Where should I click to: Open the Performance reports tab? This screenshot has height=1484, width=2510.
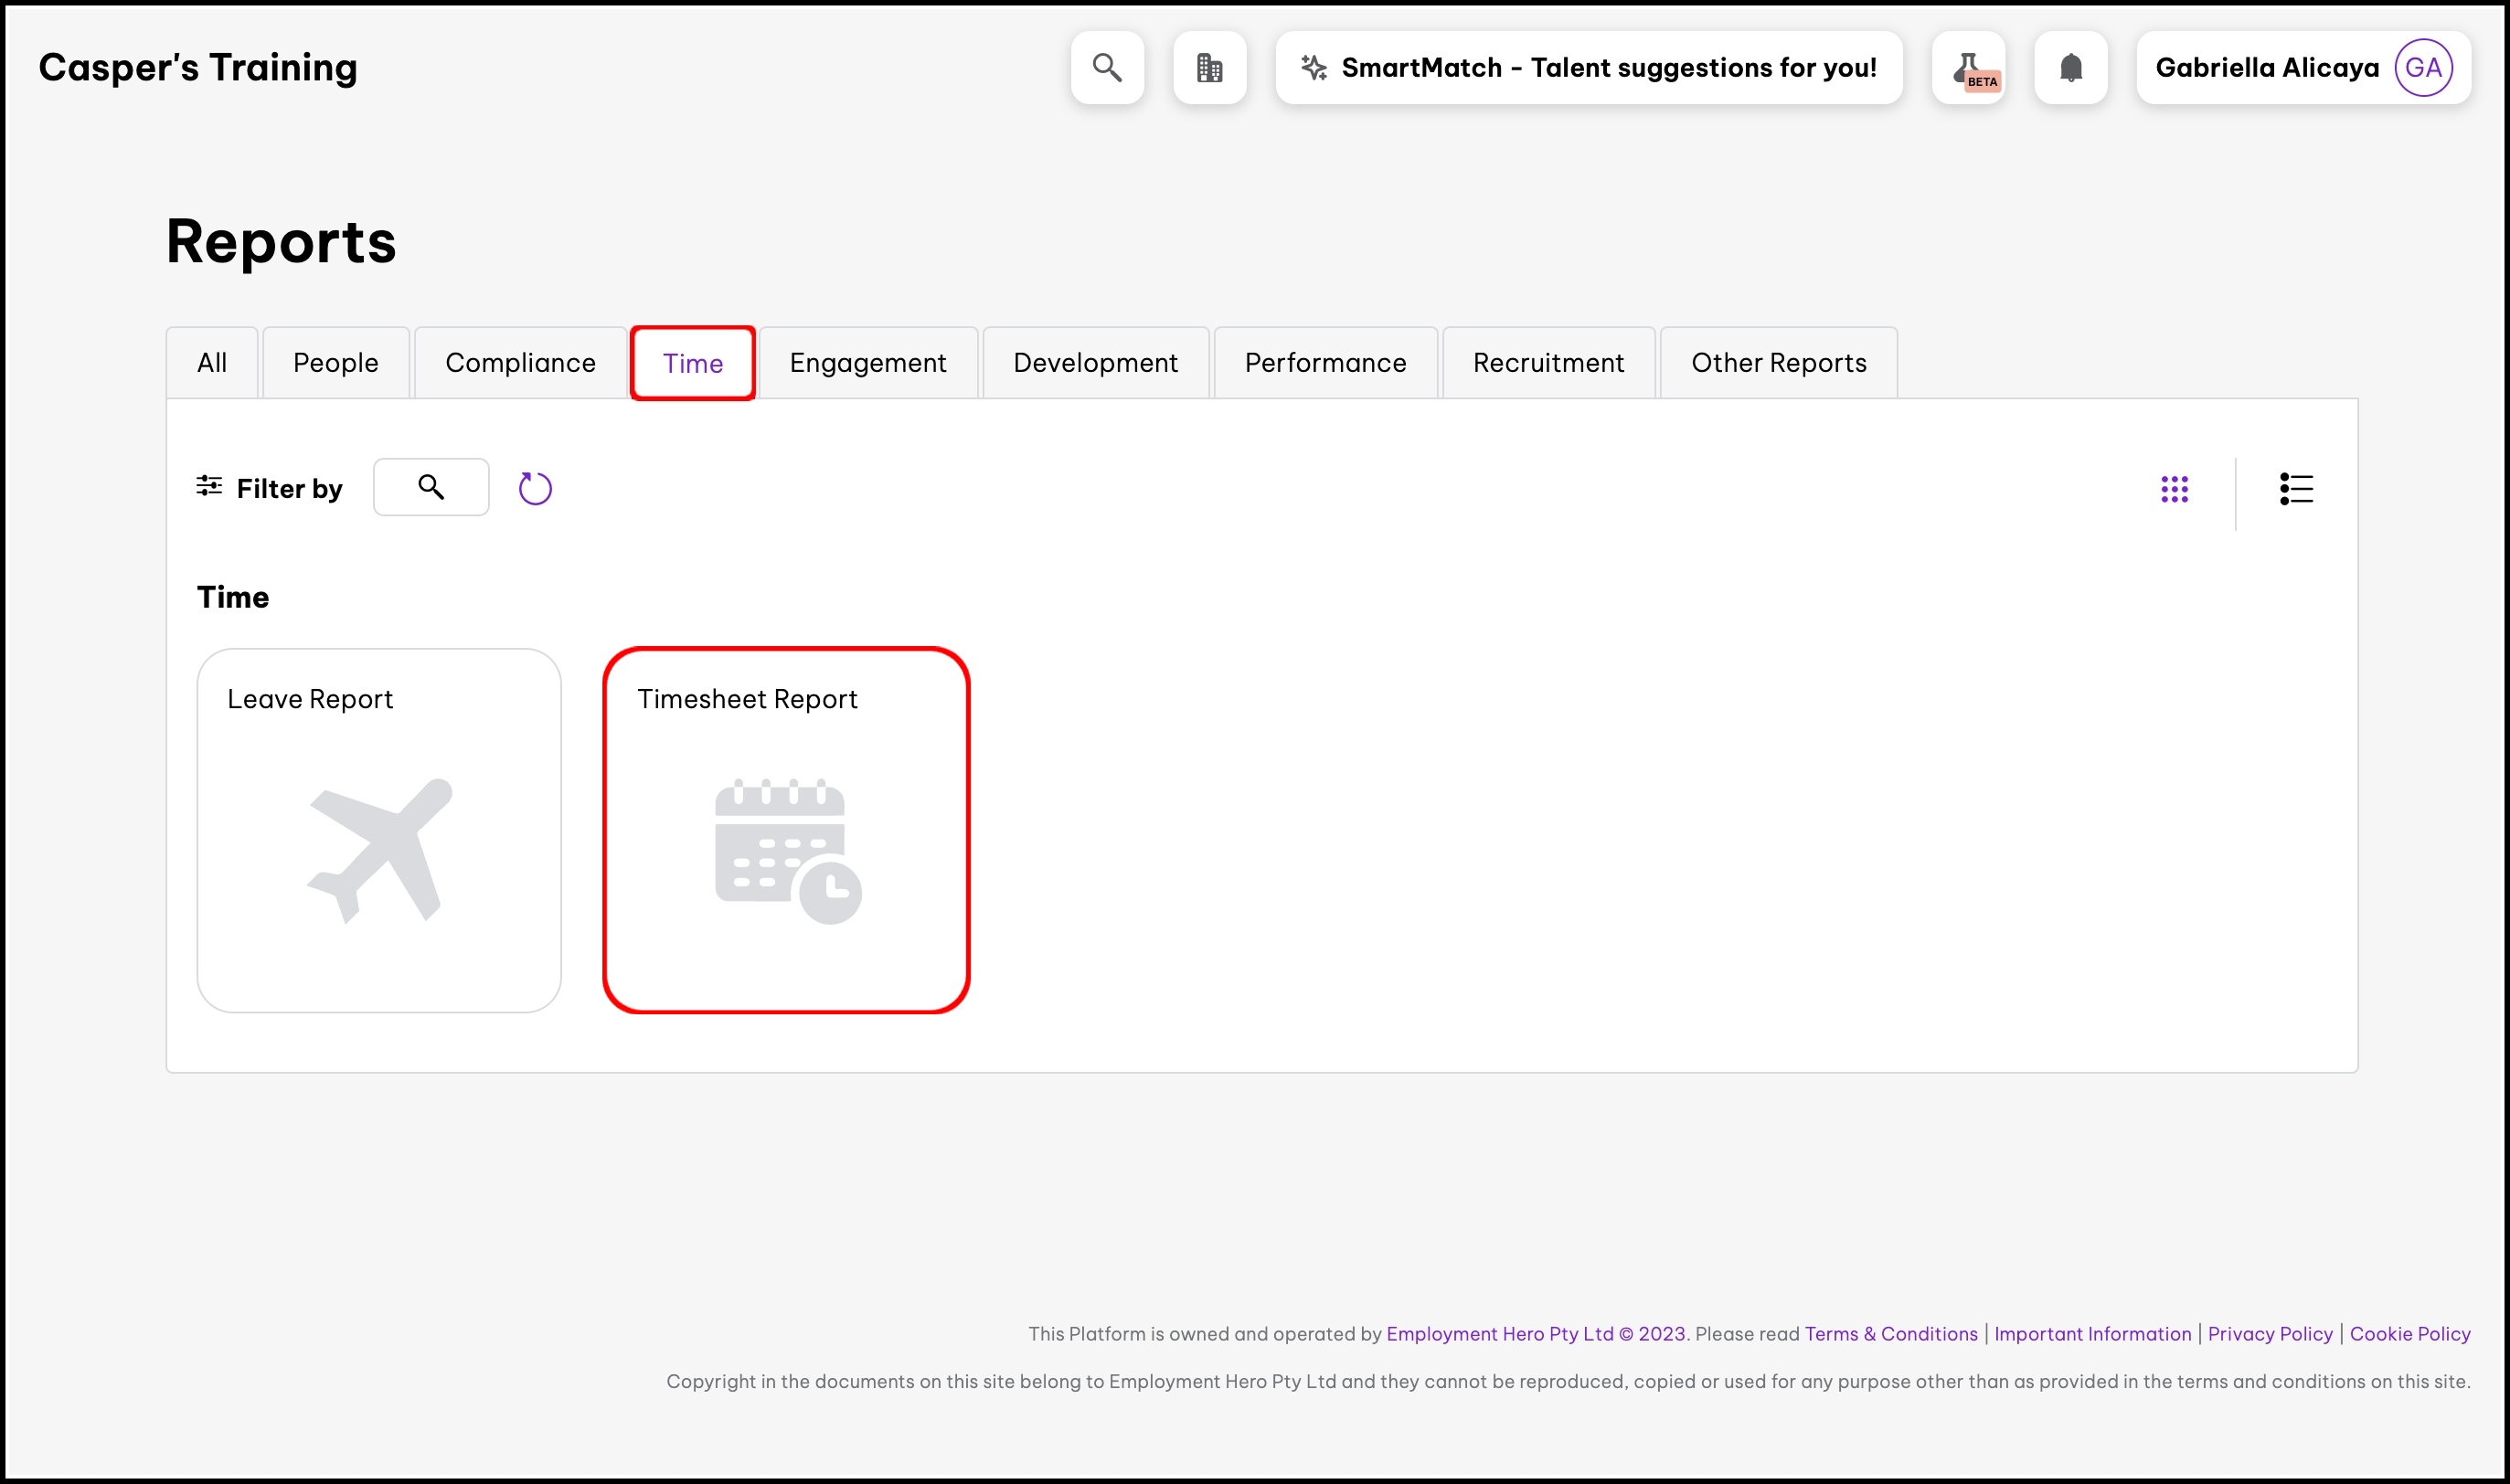[x=1325, y=363]
